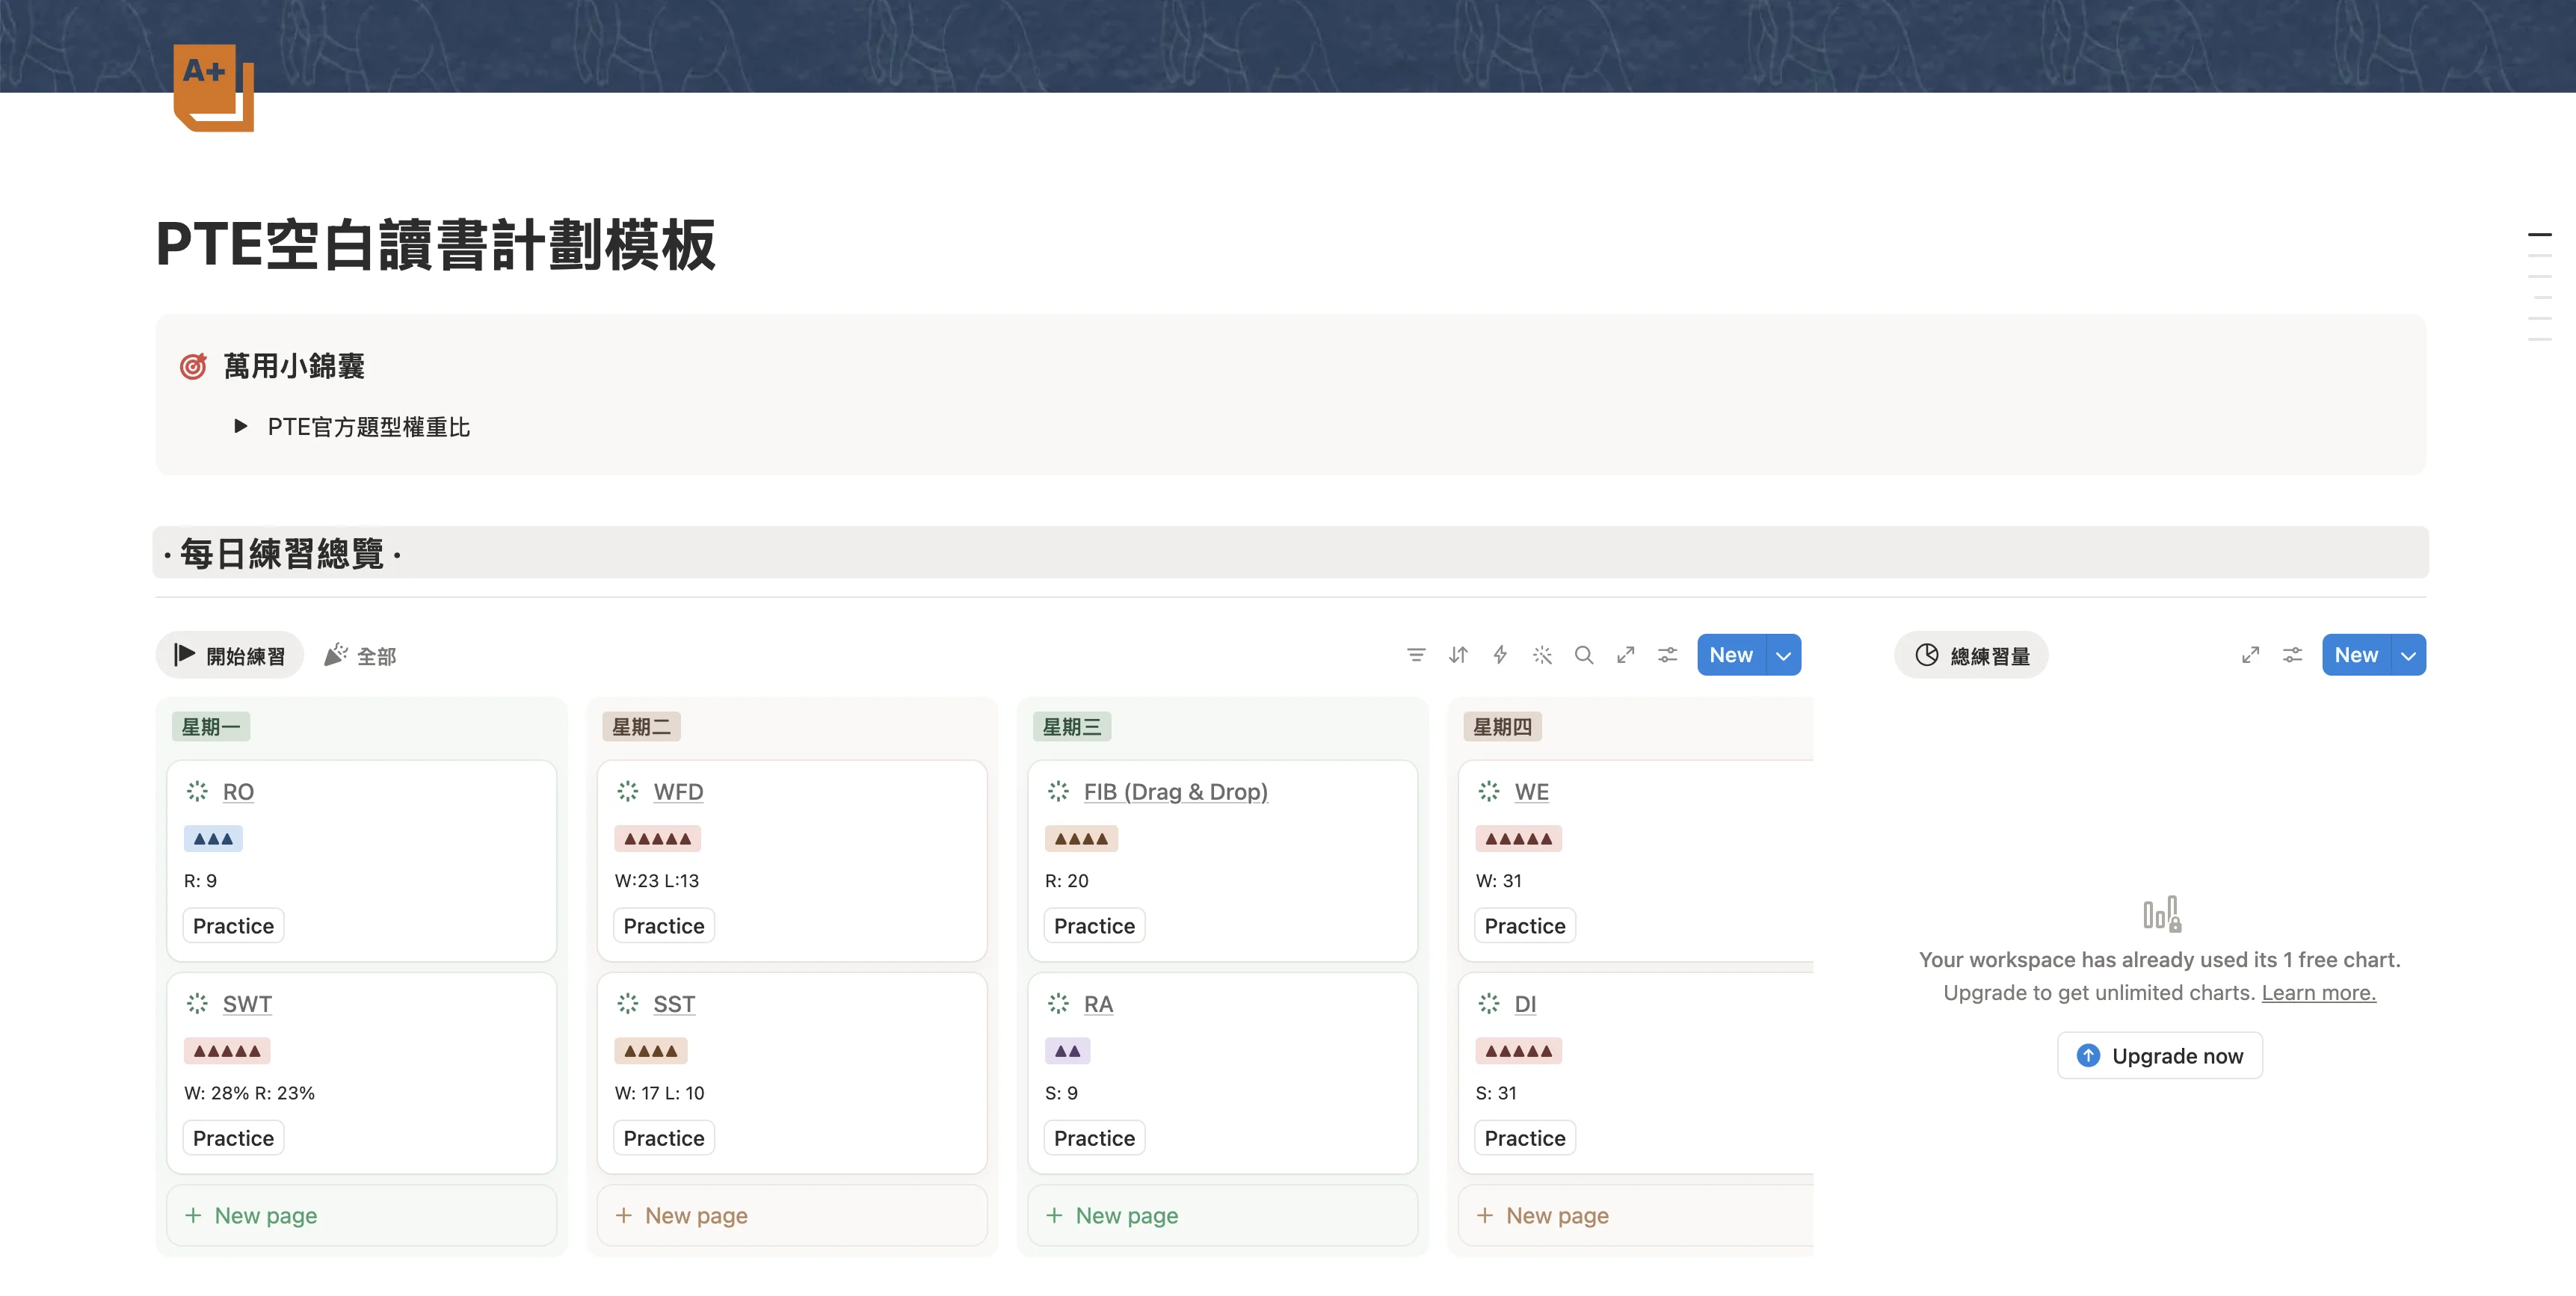
Task: Expand the chart view full page icon
Action: click(2251, 655)
